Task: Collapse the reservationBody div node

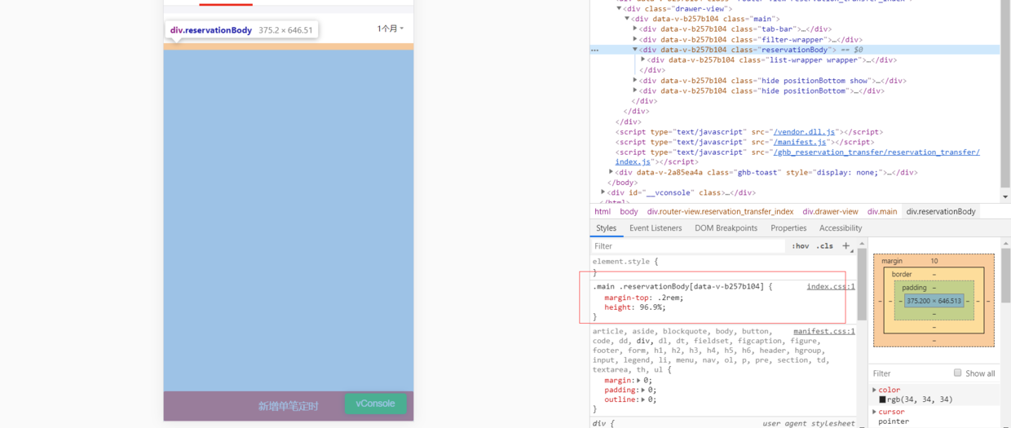Action: [x=635, y=50]
